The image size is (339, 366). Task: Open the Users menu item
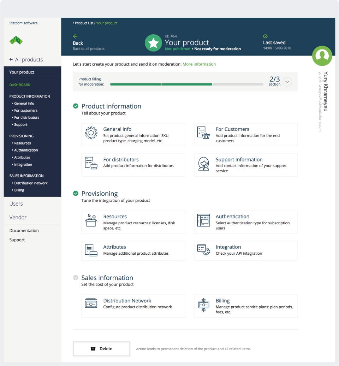[x=16, y=203]
